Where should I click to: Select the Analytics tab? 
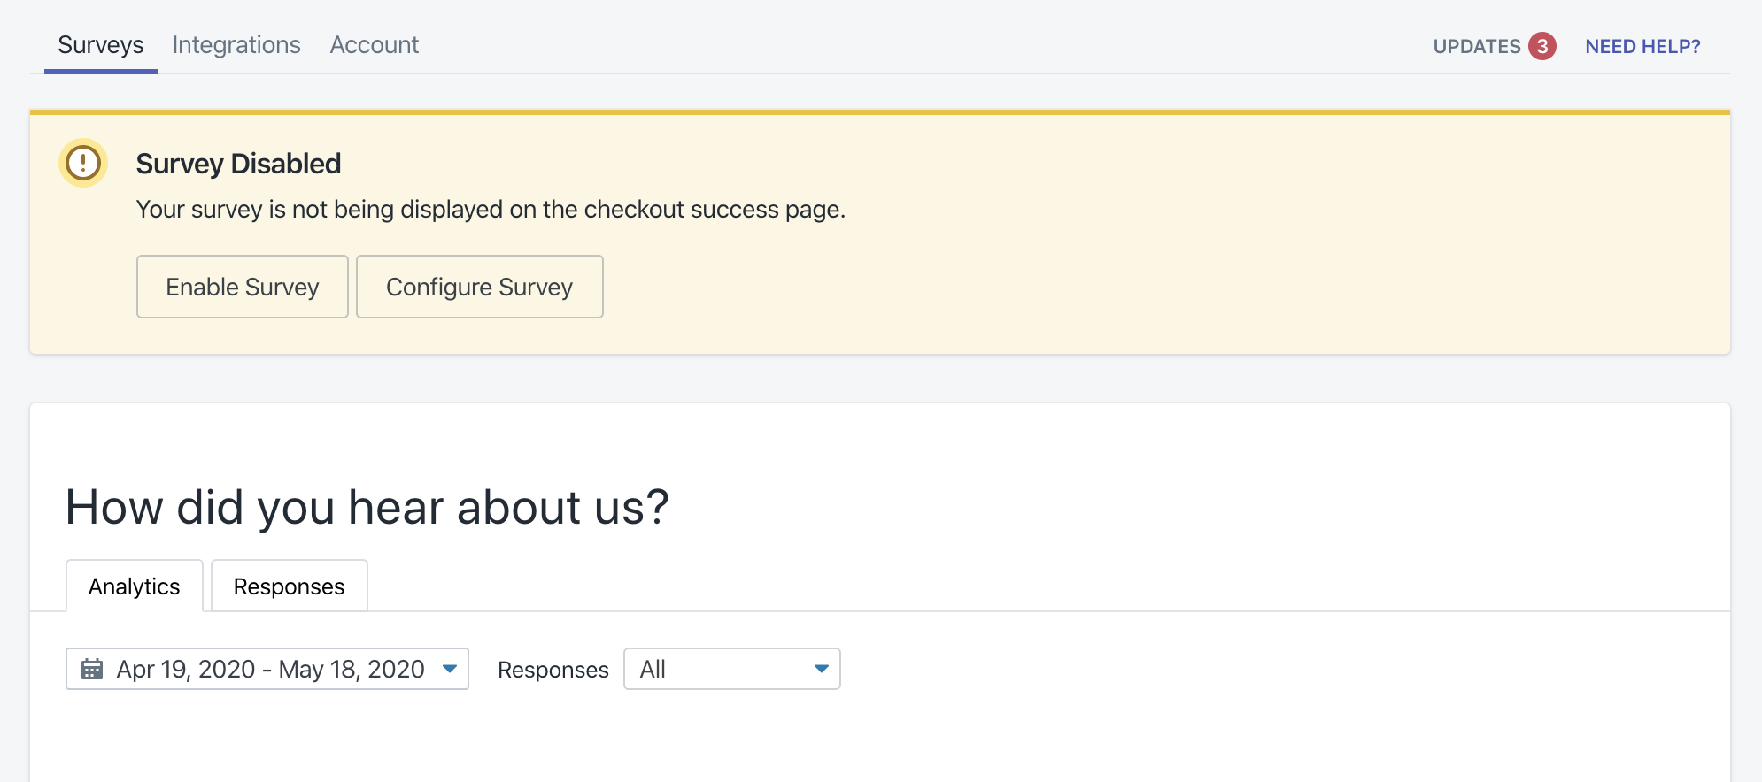click(x=135, y=586)
